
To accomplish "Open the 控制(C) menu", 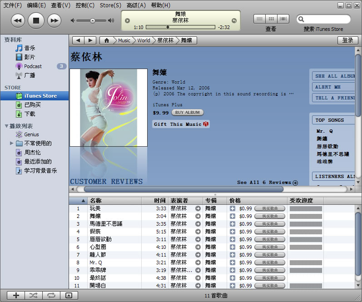I will [x=85, y=5].
